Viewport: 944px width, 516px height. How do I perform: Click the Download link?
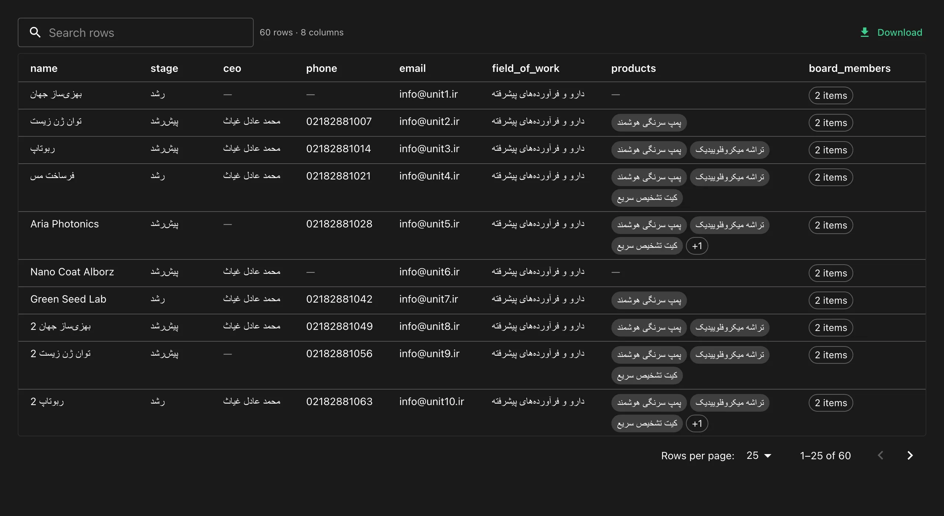(891, 32)
